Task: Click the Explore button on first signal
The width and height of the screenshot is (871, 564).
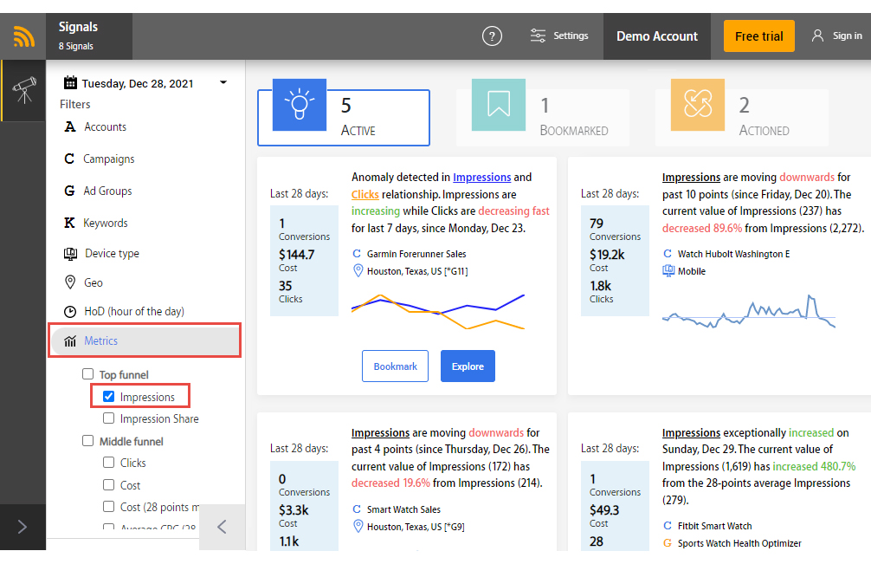Action: pyautogui.click(x=468, y=366)
